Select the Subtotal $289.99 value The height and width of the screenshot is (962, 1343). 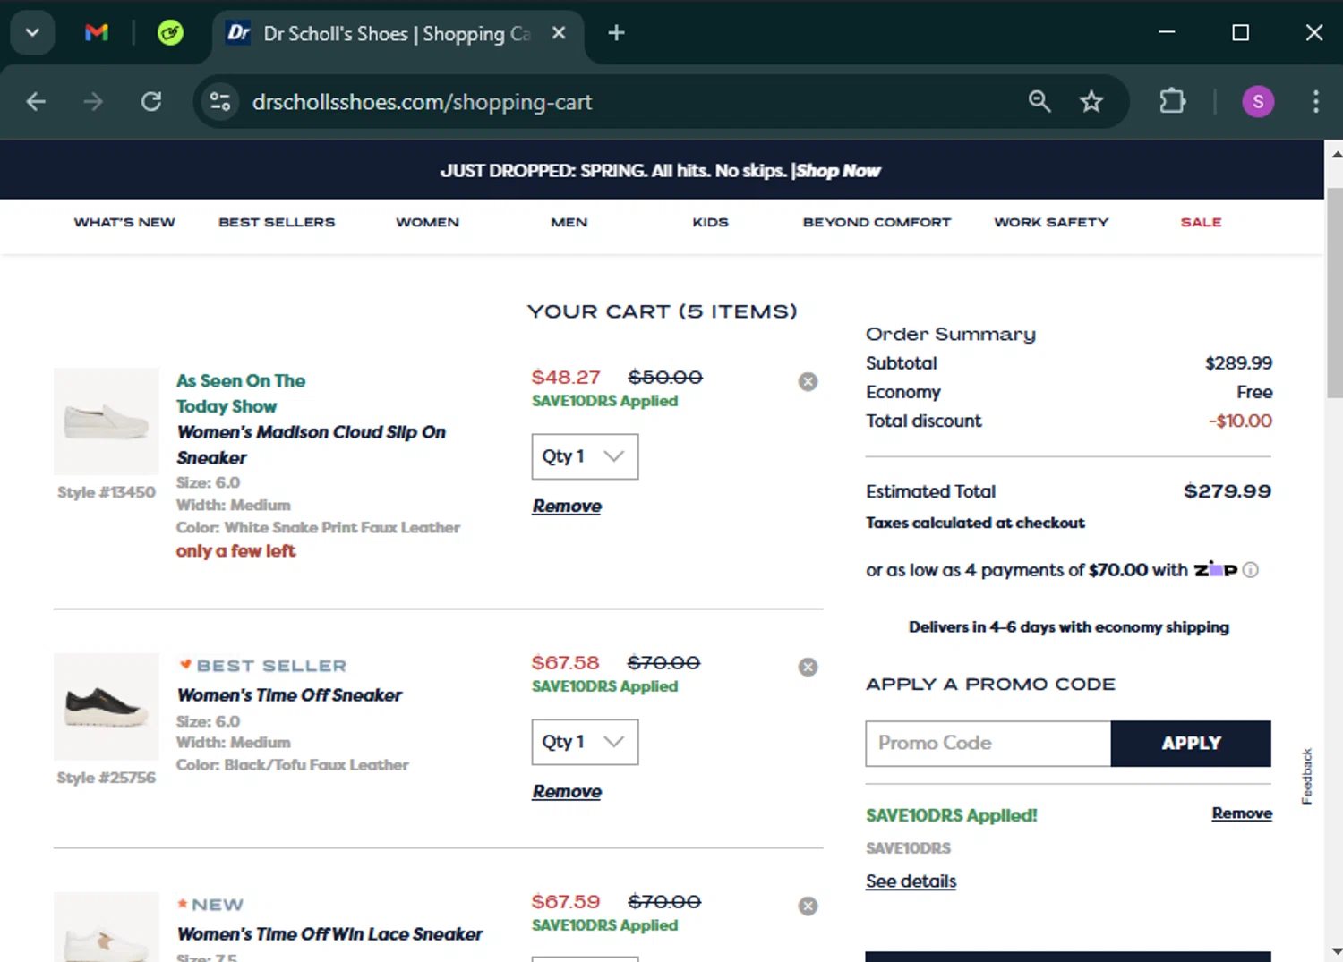click(x=1238, y=363)
